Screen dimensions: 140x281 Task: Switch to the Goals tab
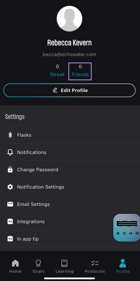coord(38,266)
